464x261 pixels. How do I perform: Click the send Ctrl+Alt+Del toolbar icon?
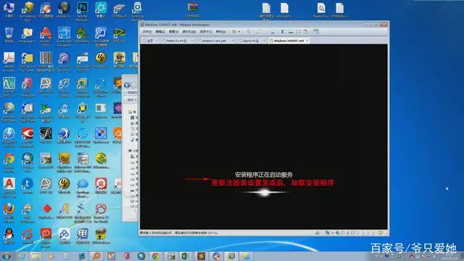pos(249,32)
